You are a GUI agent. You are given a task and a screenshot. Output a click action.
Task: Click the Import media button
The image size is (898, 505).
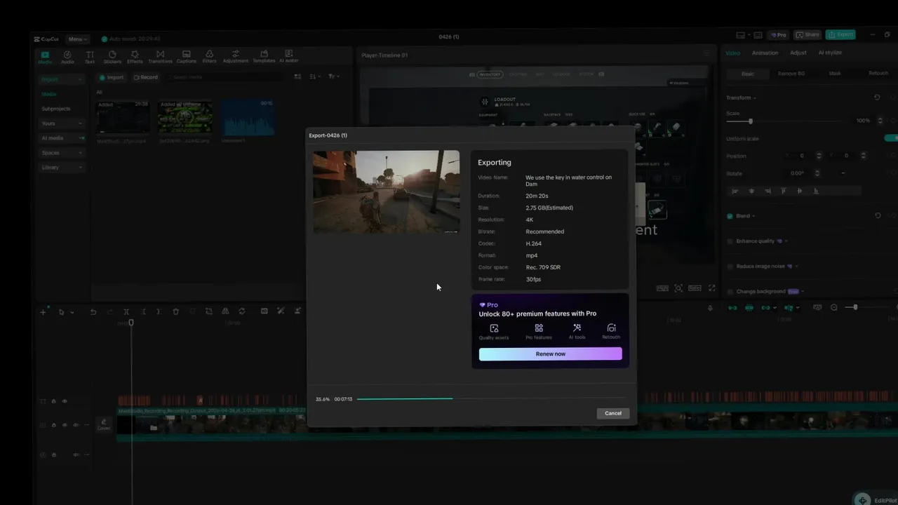click(x=111, y=77)
